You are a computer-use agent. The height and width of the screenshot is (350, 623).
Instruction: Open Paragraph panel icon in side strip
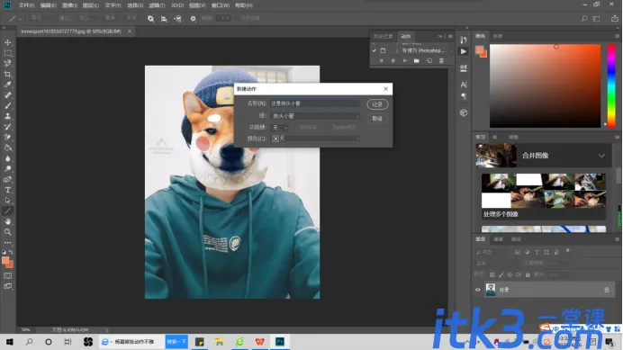(x=464, y=96)
